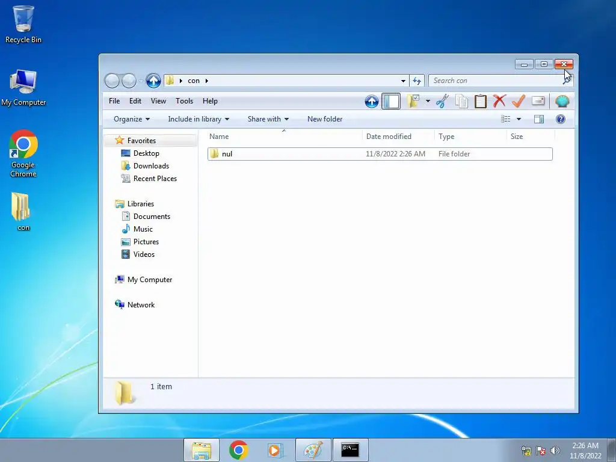This screenshot has width=616, height=462.
Task: Select Music under Libraries
Action: pyautogui.click(x=143, y=229)
